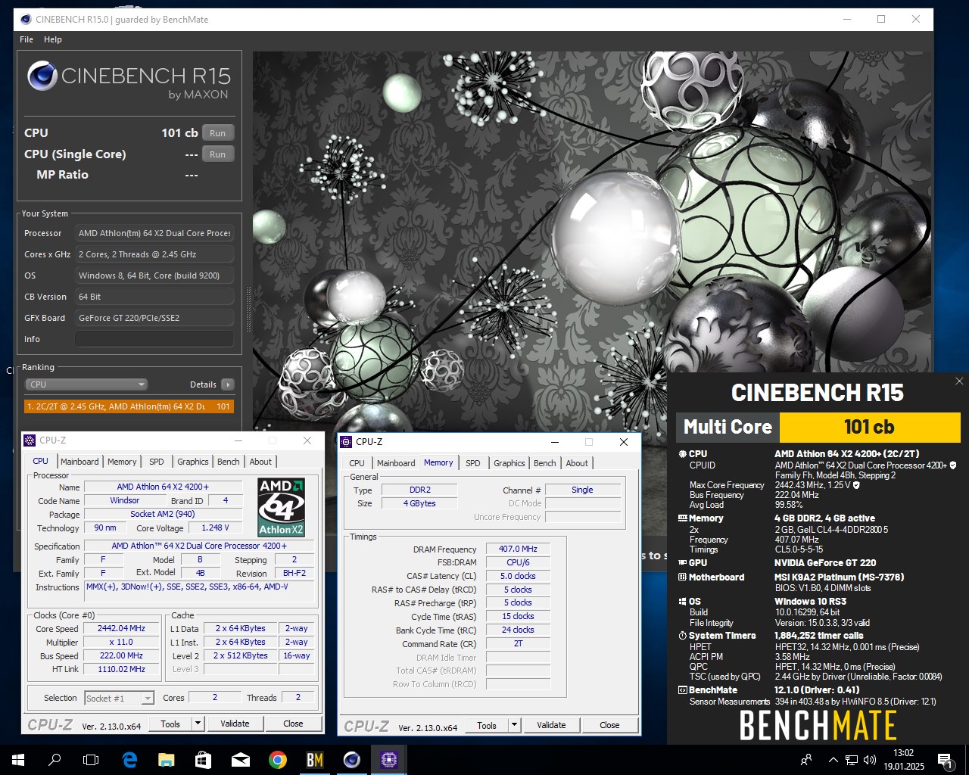Open Graphics tab in left CPU-Z
The height and width of the screenshot is (775, 969).
[193, 462]
